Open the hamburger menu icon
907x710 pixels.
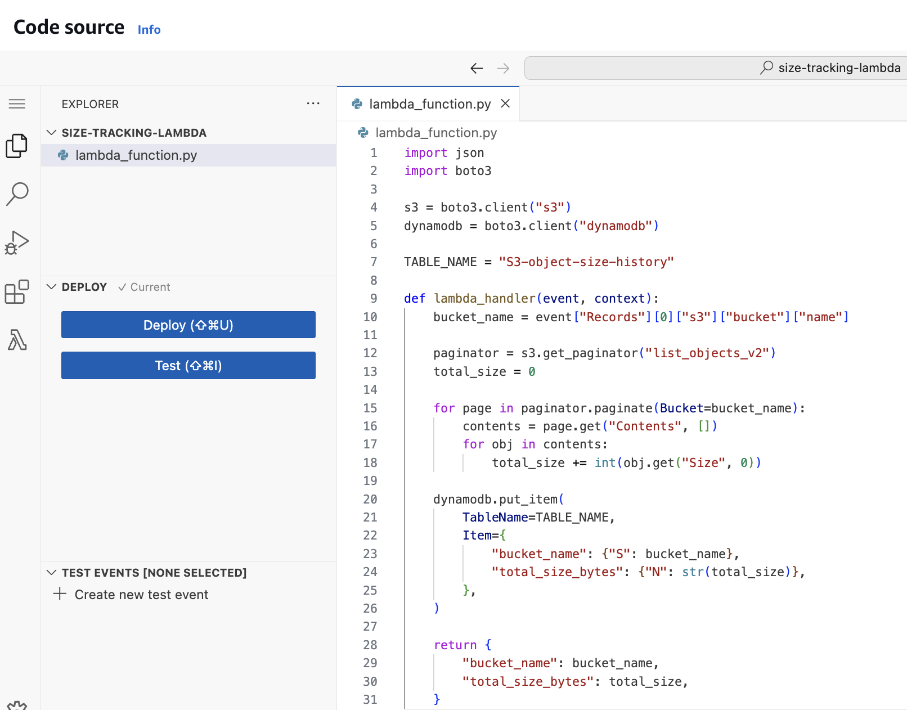[x=17, y=104]
